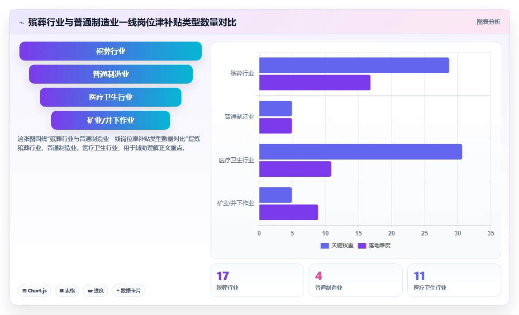519x315 pixels.
Task: Click 医疗卫生行业 落地难度 chart bar
Action: [295, 169]
